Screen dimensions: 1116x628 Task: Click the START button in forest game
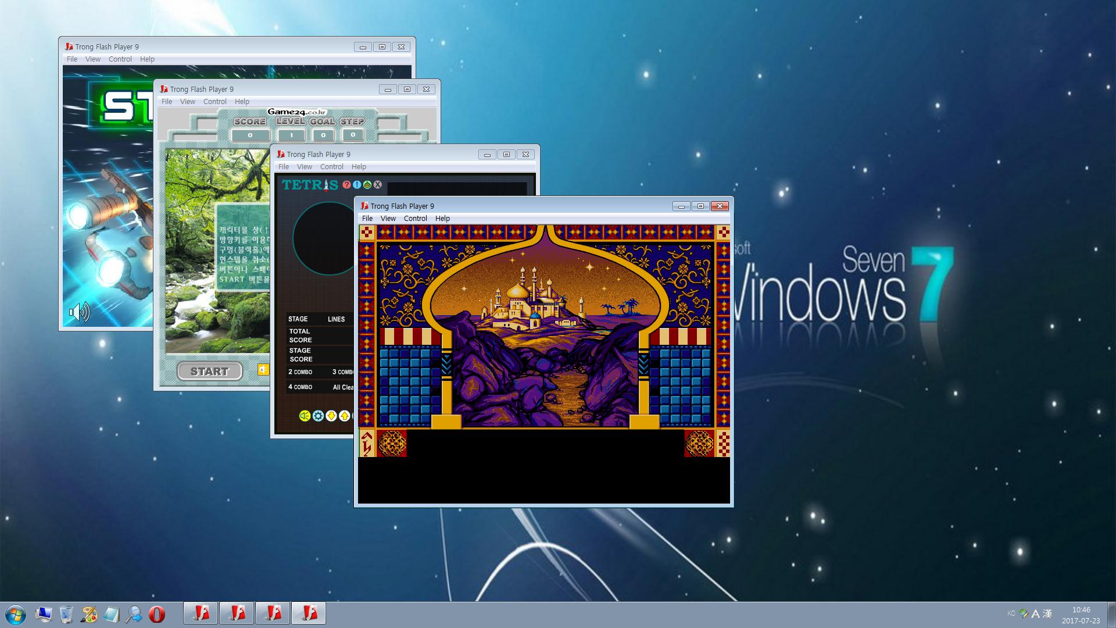click(x=209, y=371)
